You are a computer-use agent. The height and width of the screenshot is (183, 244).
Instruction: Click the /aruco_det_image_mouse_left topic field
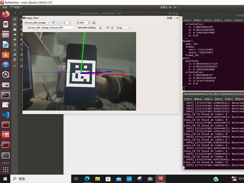click(x=50, y=28)
